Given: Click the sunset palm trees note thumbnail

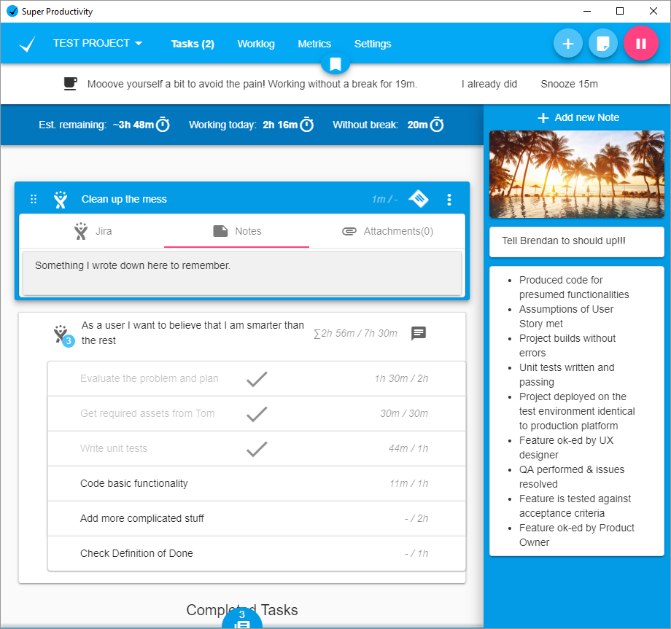Looking at the screenshot, I should pyautogui.click(x=576, y=175).
